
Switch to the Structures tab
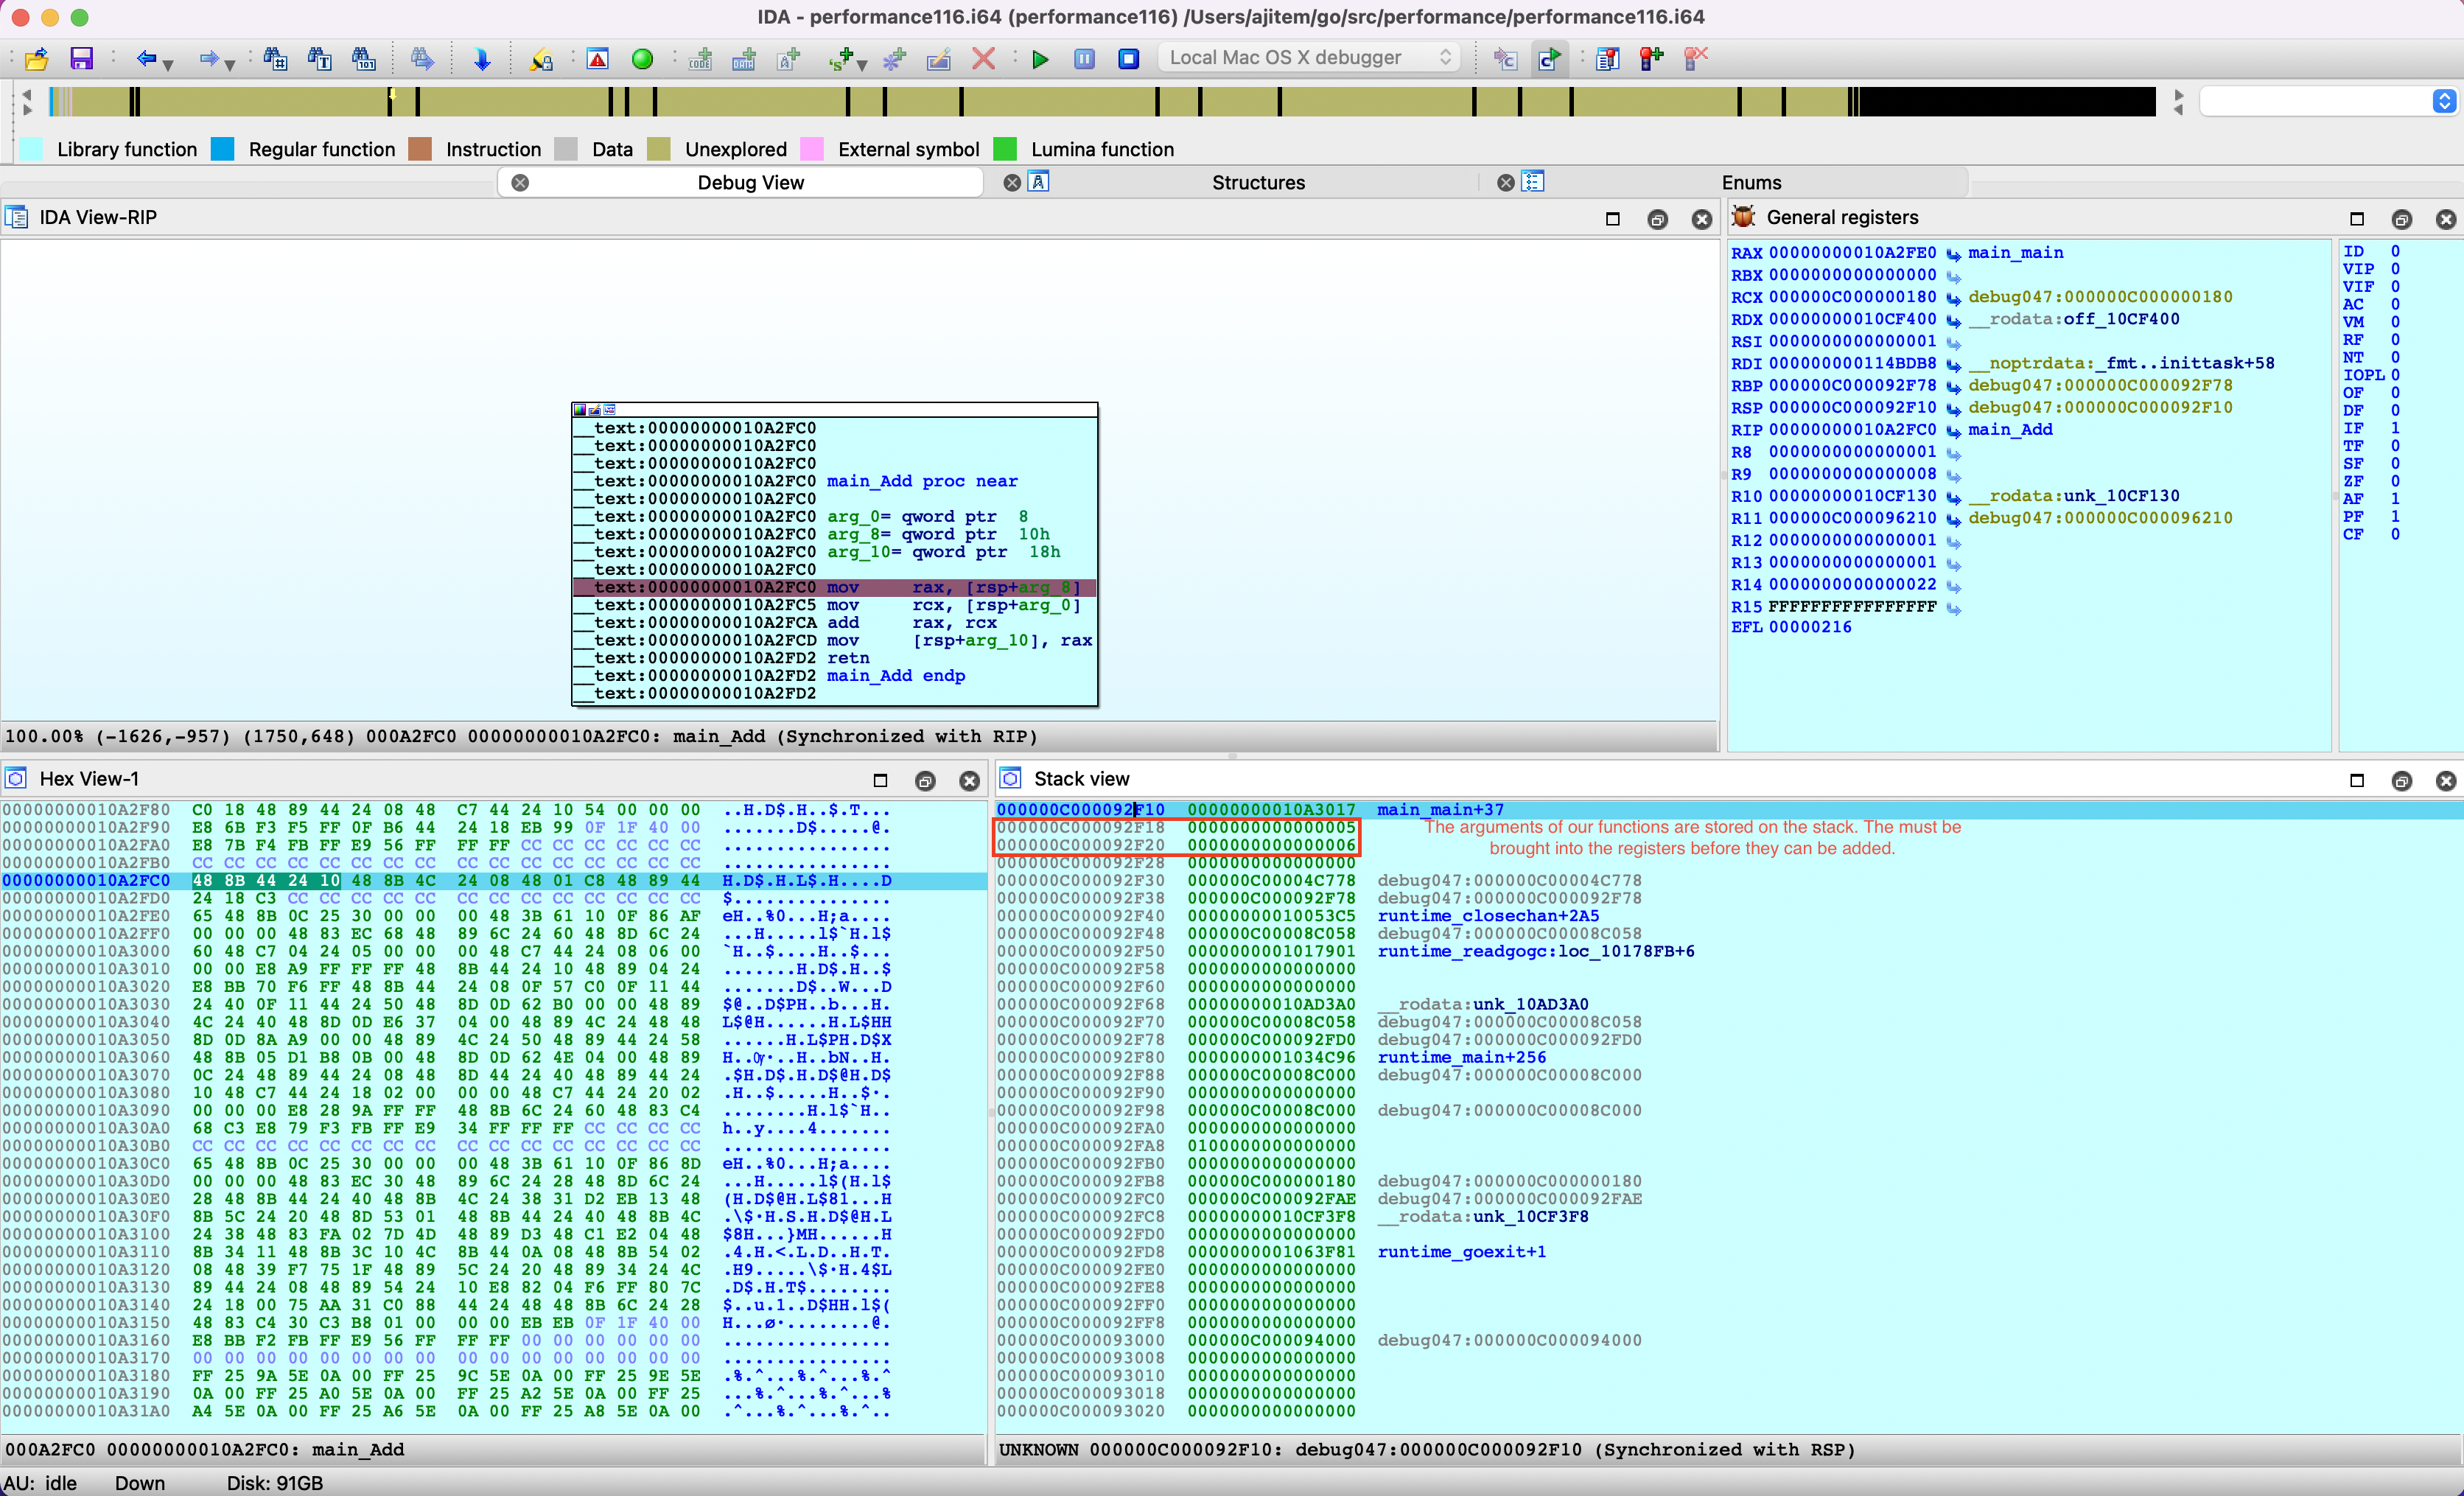pyautogui.click(x=1257, y=182)
